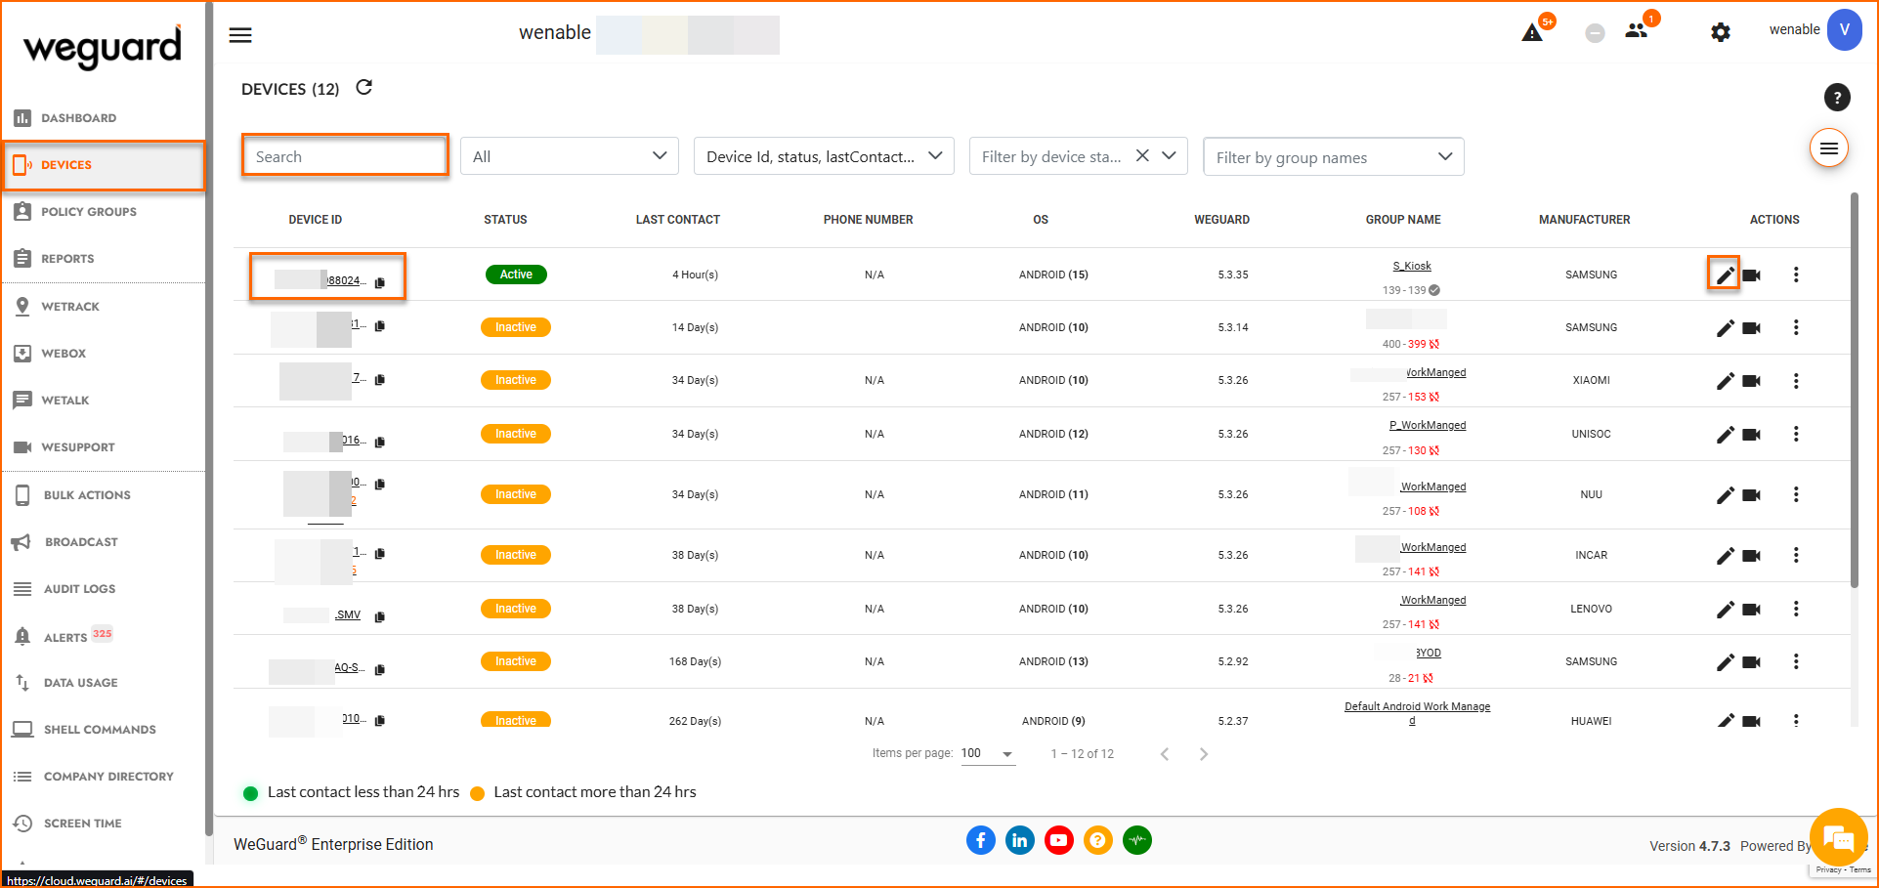The width and height of the screenshot is (1879, 888).
Task: Open the BYOD group link
Action: click(1429, 653)
